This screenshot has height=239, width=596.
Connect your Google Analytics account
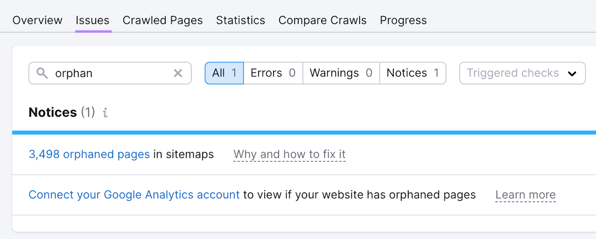coord(134,195)
